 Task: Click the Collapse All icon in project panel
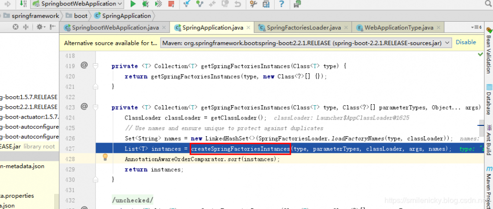[x=26, y=27]
